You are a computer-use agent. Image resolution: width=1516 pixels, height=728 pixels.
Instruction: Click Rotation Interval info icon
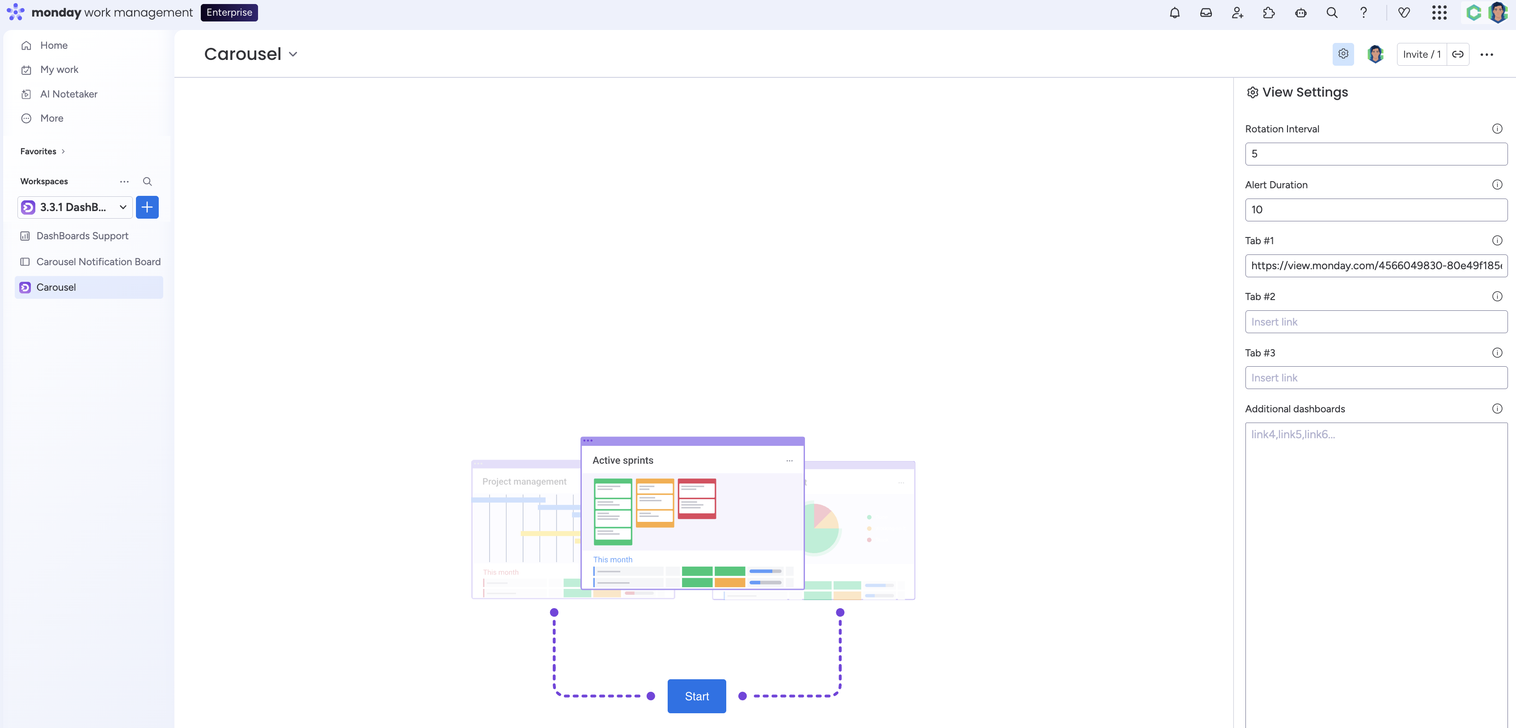coord(1497,129)
